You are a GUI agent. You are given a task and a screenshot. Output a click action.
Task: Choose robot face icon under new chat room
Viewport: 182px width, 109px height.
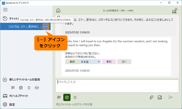[x=37, y=88]
